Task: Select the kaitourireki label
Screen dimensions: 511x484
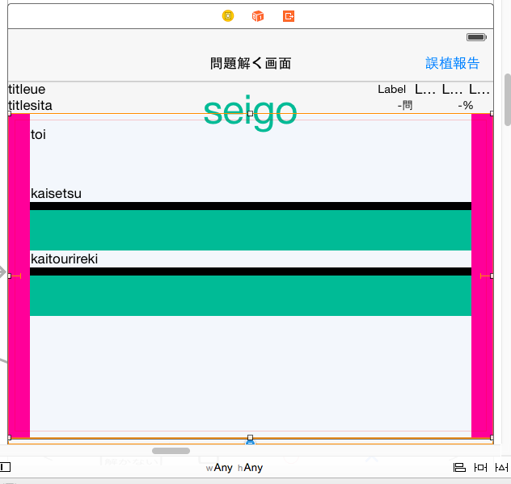Action: point(64,259)
